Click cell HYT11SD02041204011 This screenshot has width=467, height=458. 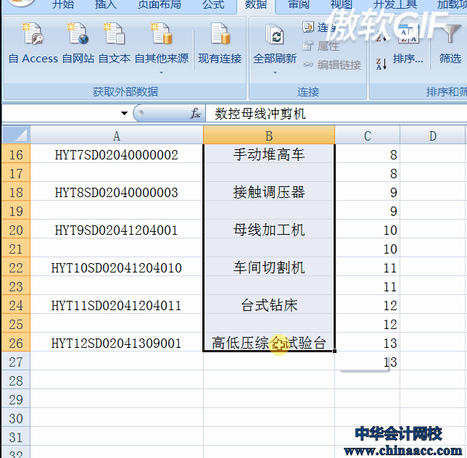117,305
